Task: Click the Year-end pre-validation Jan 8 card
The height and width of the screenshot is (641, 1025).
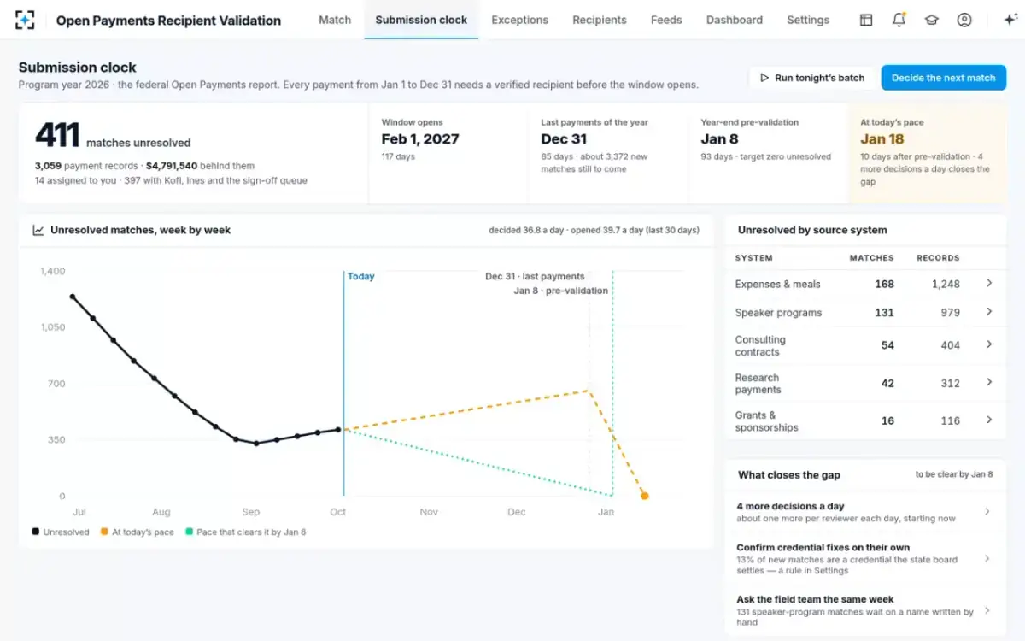Action: 768,153
